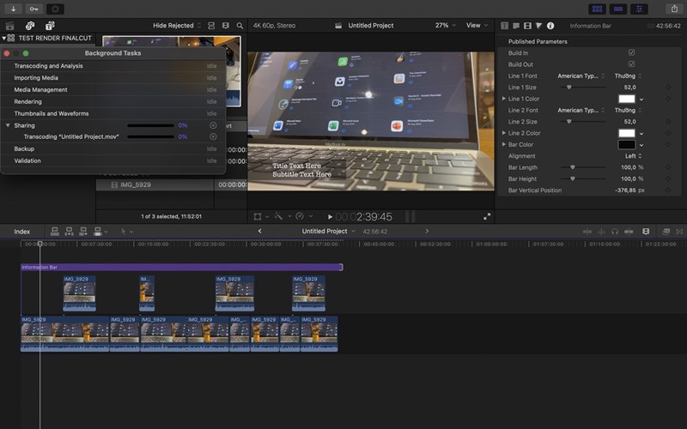Connect clip to primary storyline button
Viewport: 687px width, 429px height.
[55, 232]
